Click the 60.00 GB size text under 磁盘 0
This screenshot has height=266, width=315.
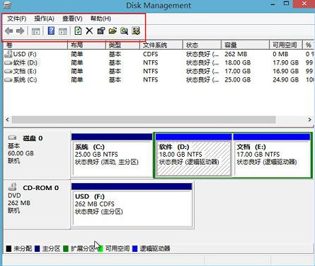point(21,153)
